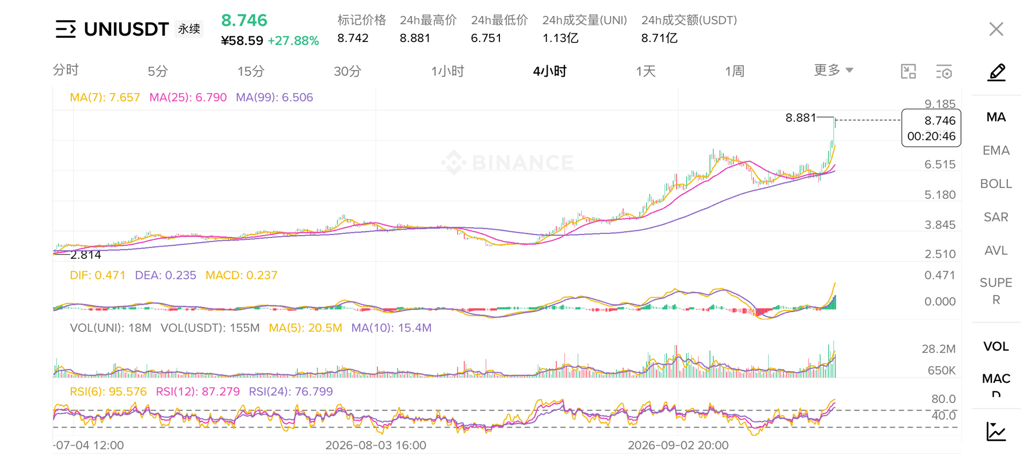Switch to the 1小时 timeframe tab
The height and width of the screenshot is (476, 1031).
[x=448, y=71]
